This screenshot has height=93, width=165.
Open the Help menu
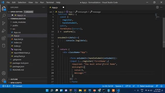[58, 2]
